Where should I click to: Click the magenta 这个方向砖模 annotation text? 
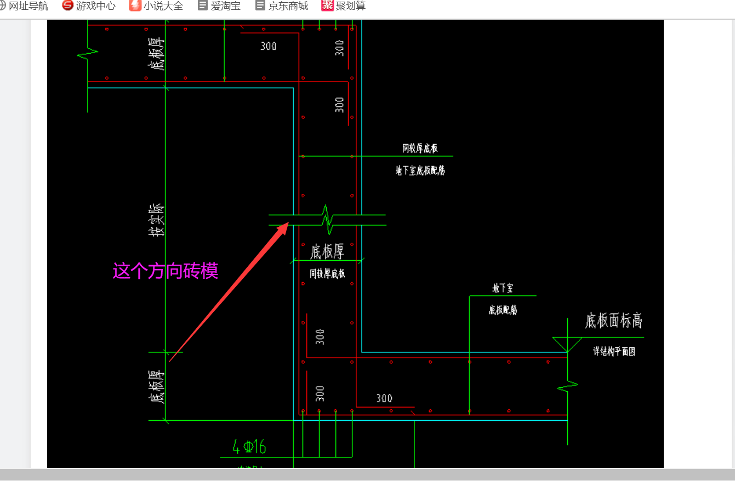166,271
